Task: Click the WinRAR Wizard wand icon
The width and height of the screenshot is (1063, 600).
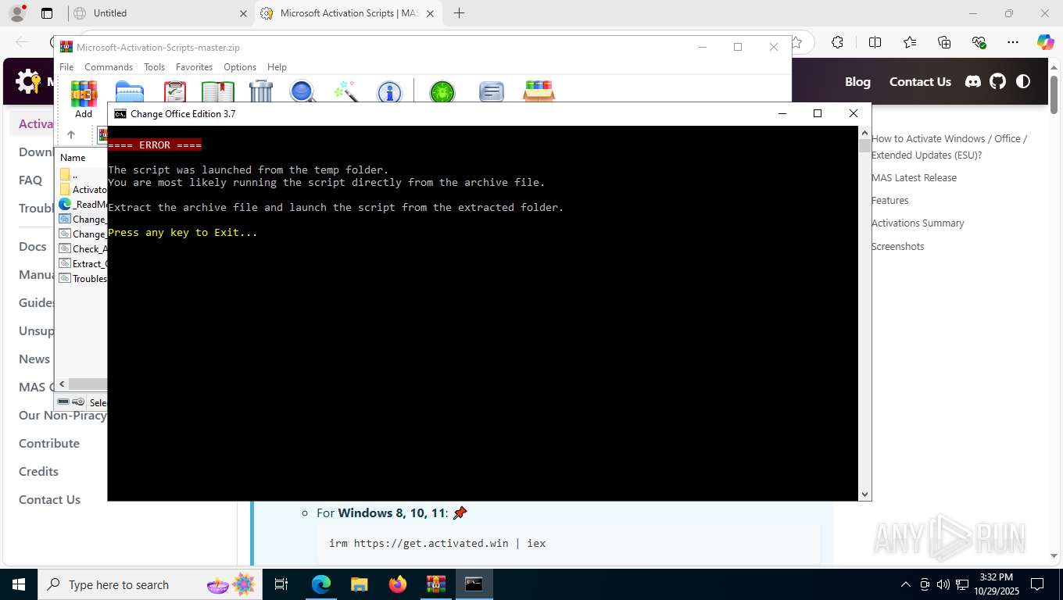Action: (345, 92)
